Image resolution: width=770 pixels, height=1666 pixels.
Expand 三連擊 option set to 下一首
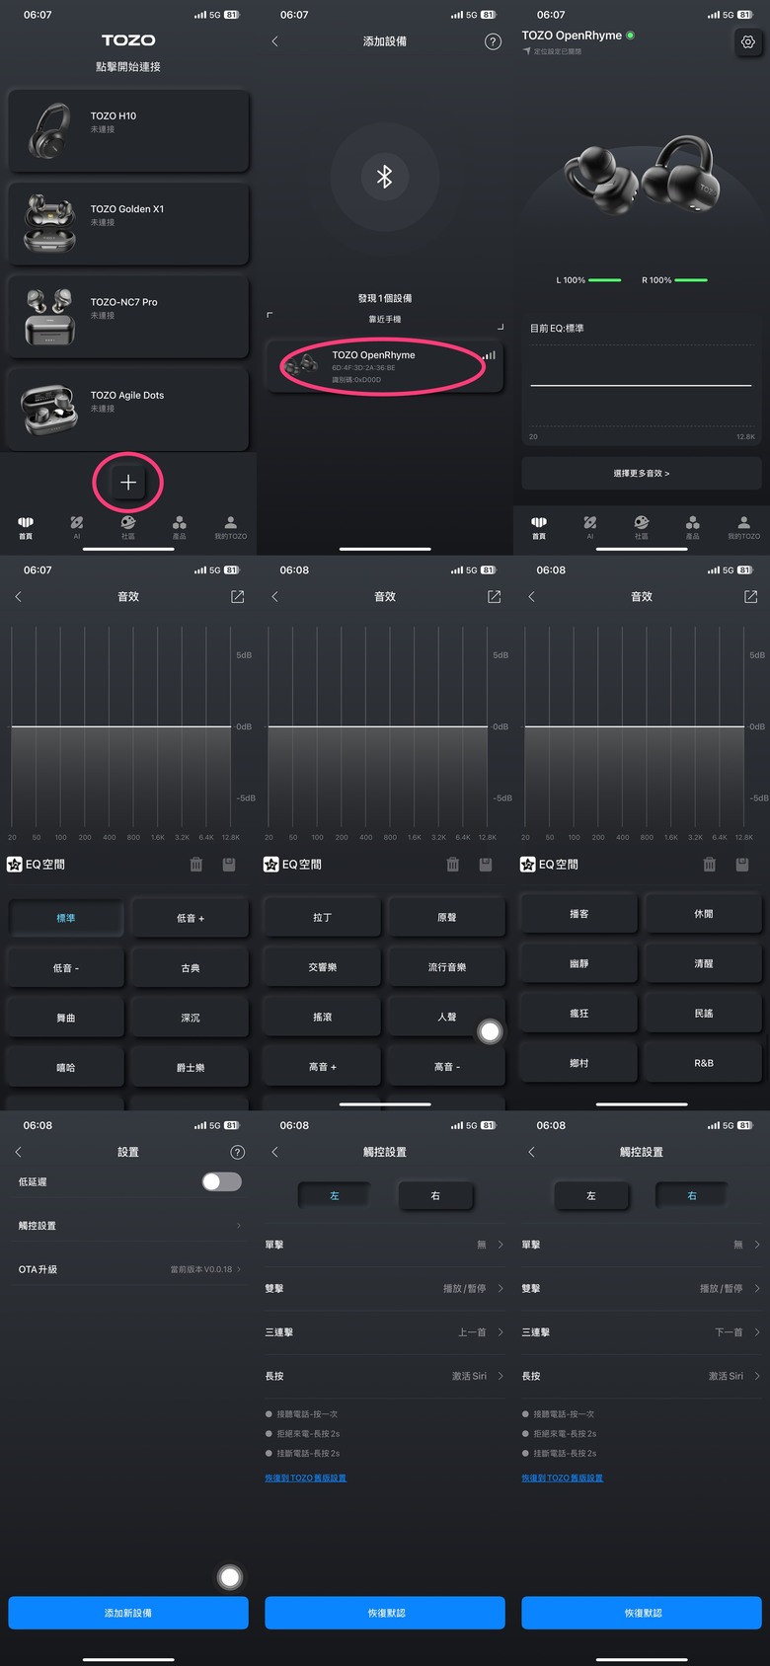642,1332
